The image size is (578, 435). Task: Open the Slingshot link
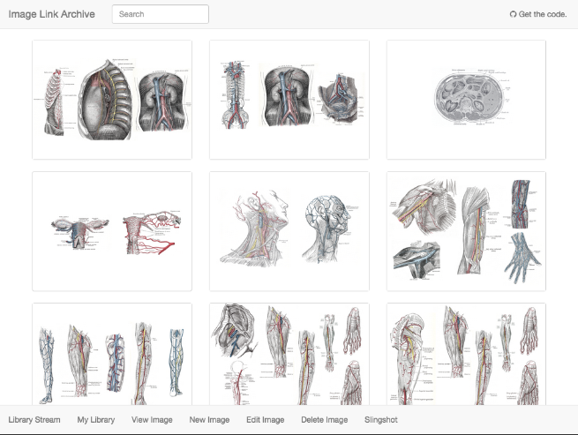point(381,420)
